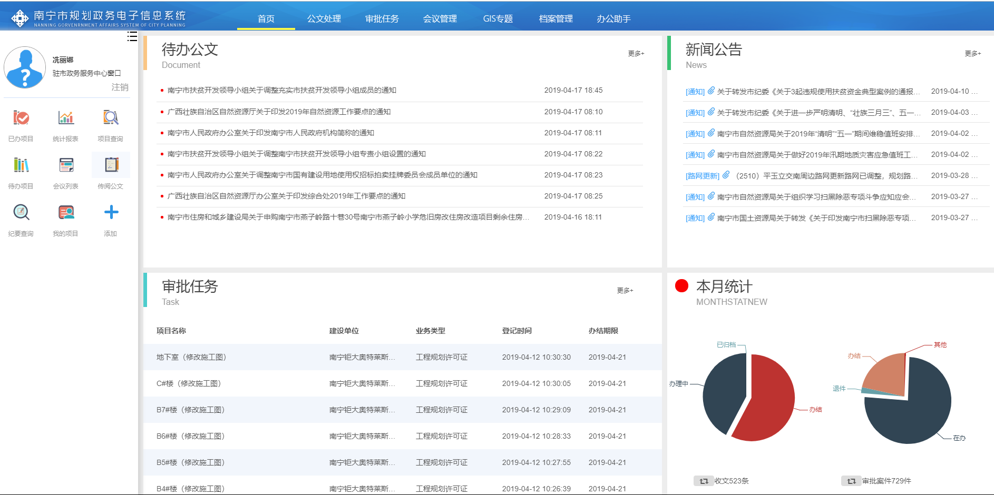Open the 已办项目 sidebar icon
The height and width of the screenshot is (495, 994).
[x=21, y=118]
